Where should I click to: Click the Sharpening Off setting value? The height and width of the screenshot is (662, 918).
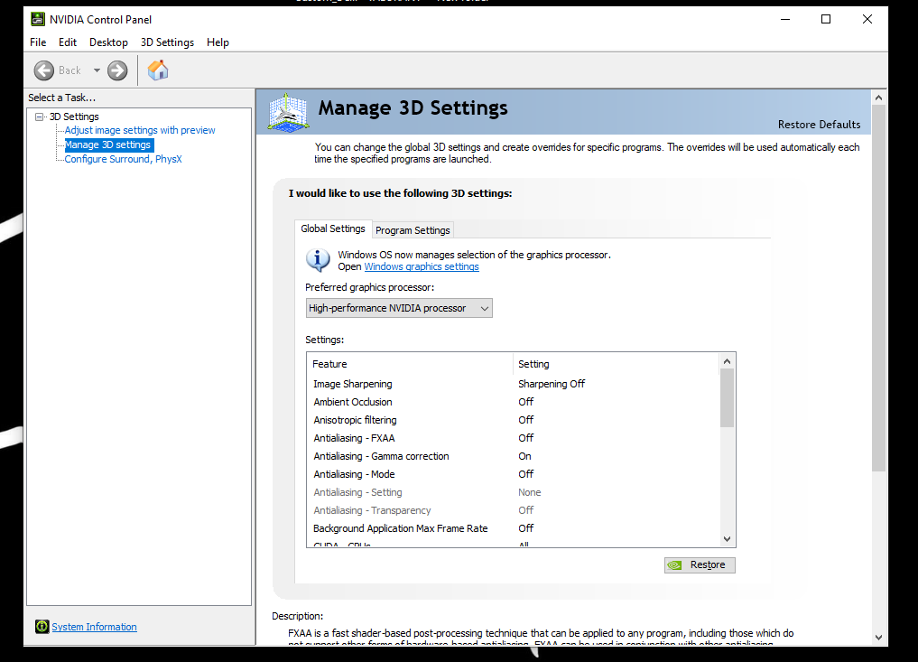(x=552, y=384)
